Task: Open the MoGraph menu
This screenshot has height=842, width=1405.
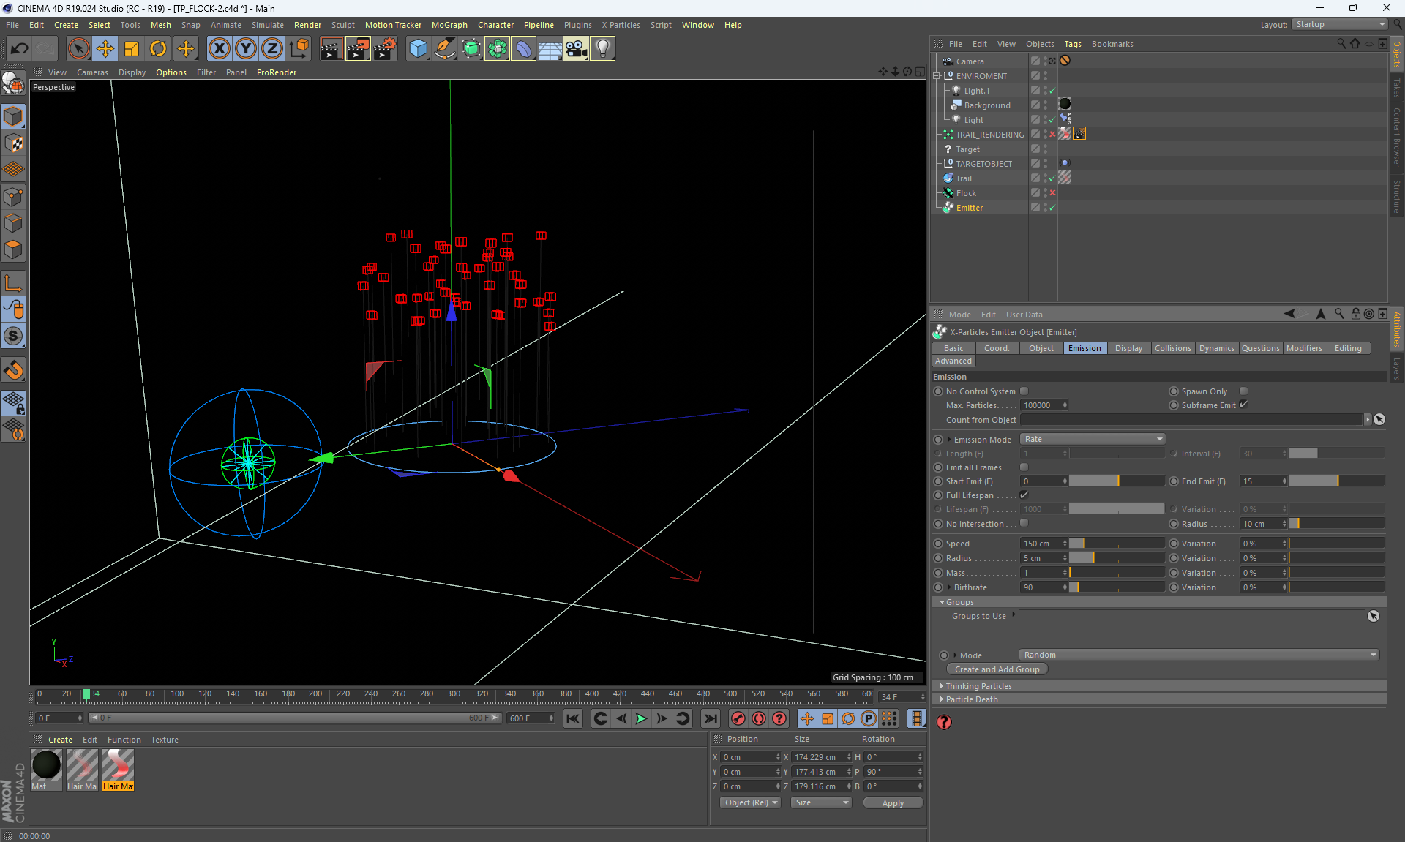Action: [x=449, y=25]
